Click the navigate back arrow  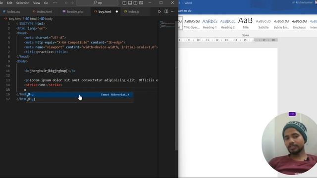pos(66,3)
